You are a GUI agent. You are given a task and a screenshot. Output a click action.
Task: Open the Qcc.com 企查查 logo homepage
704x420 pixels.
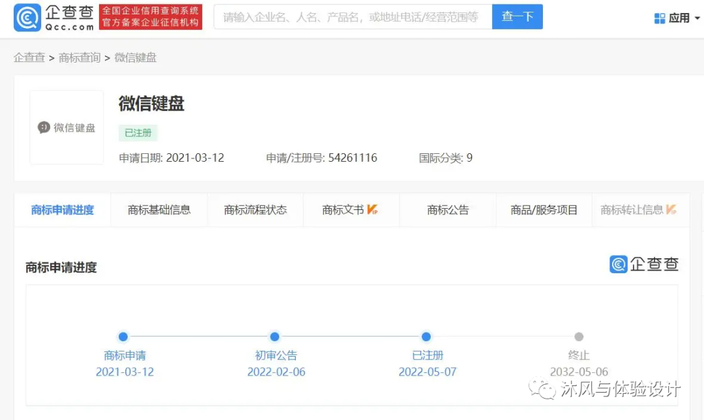pos(53,18)
